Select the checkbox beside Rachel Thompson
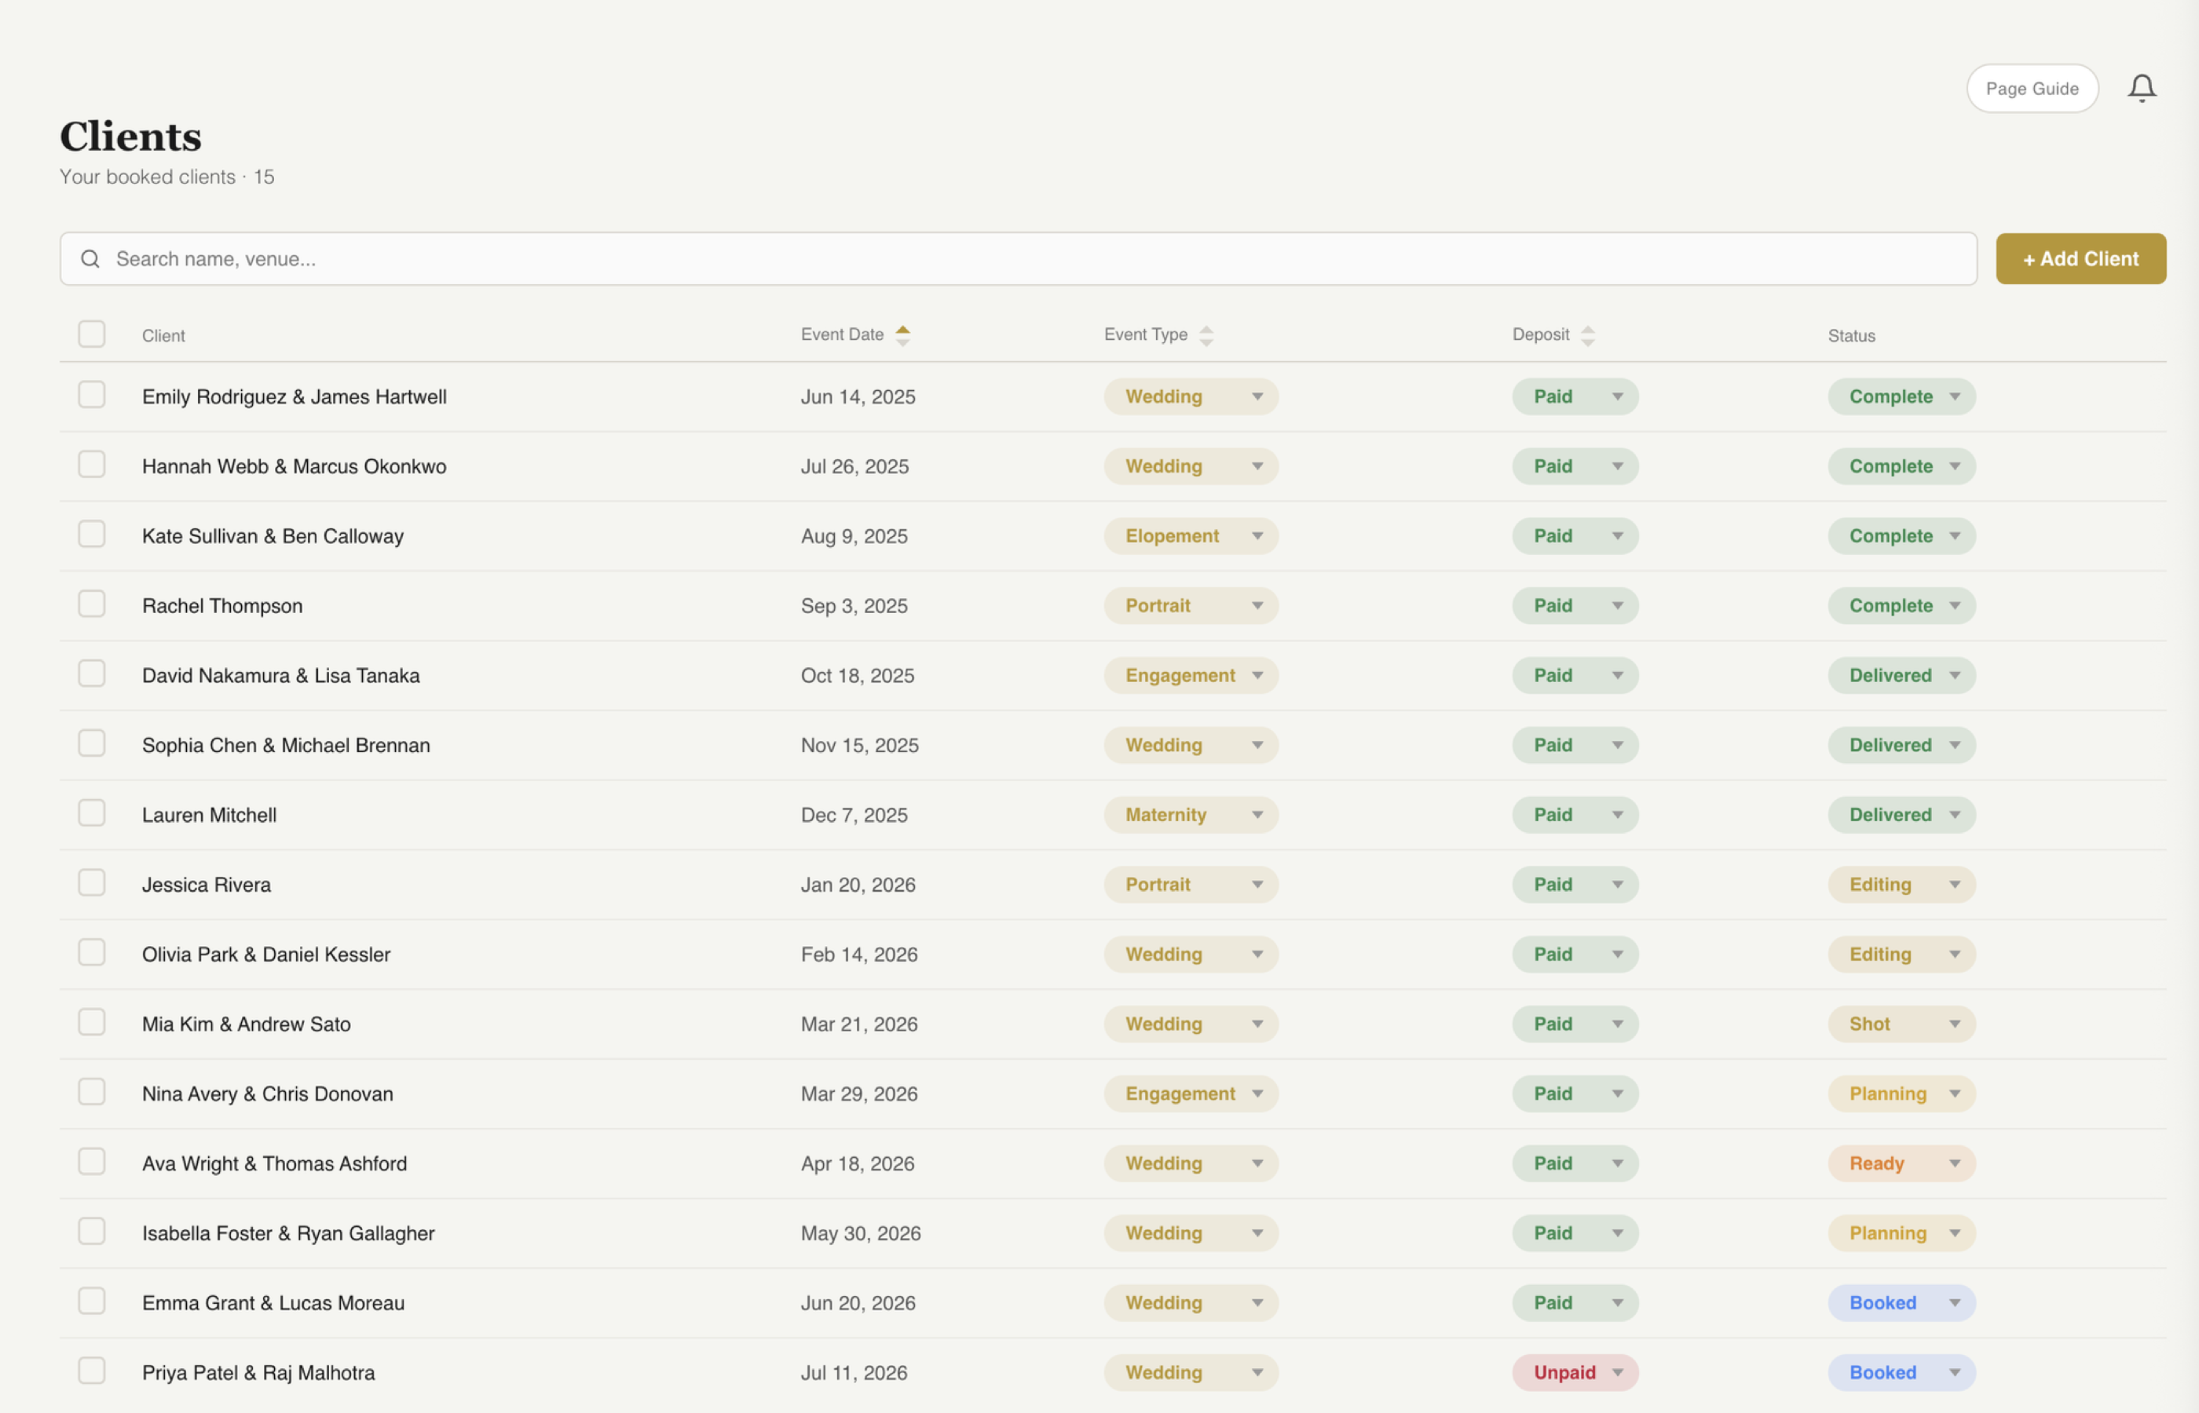The width and height of the screenshot is (2199, 1413). click(x=92, y=604)
